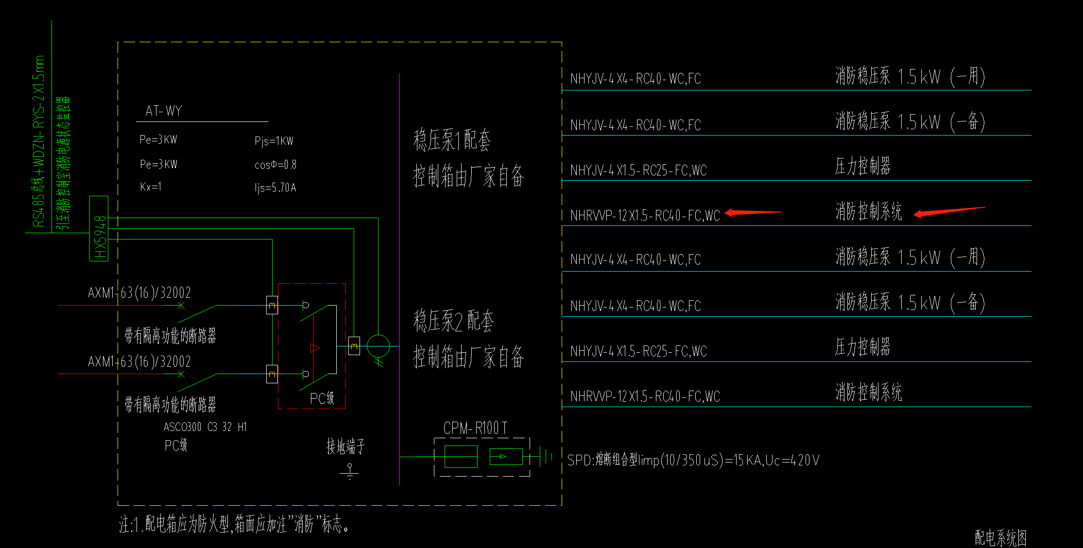Select the SPD 熔断组合型 specification text
This screenshot has height=548, width=1083.
(x=693, y=460)
